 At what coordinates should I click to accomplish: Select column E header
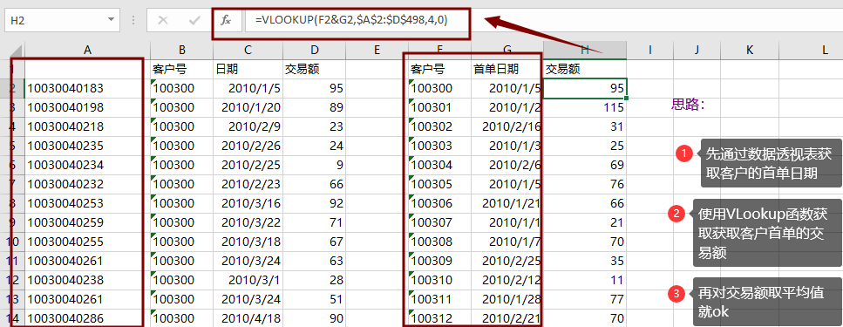(x=377, y=50)
